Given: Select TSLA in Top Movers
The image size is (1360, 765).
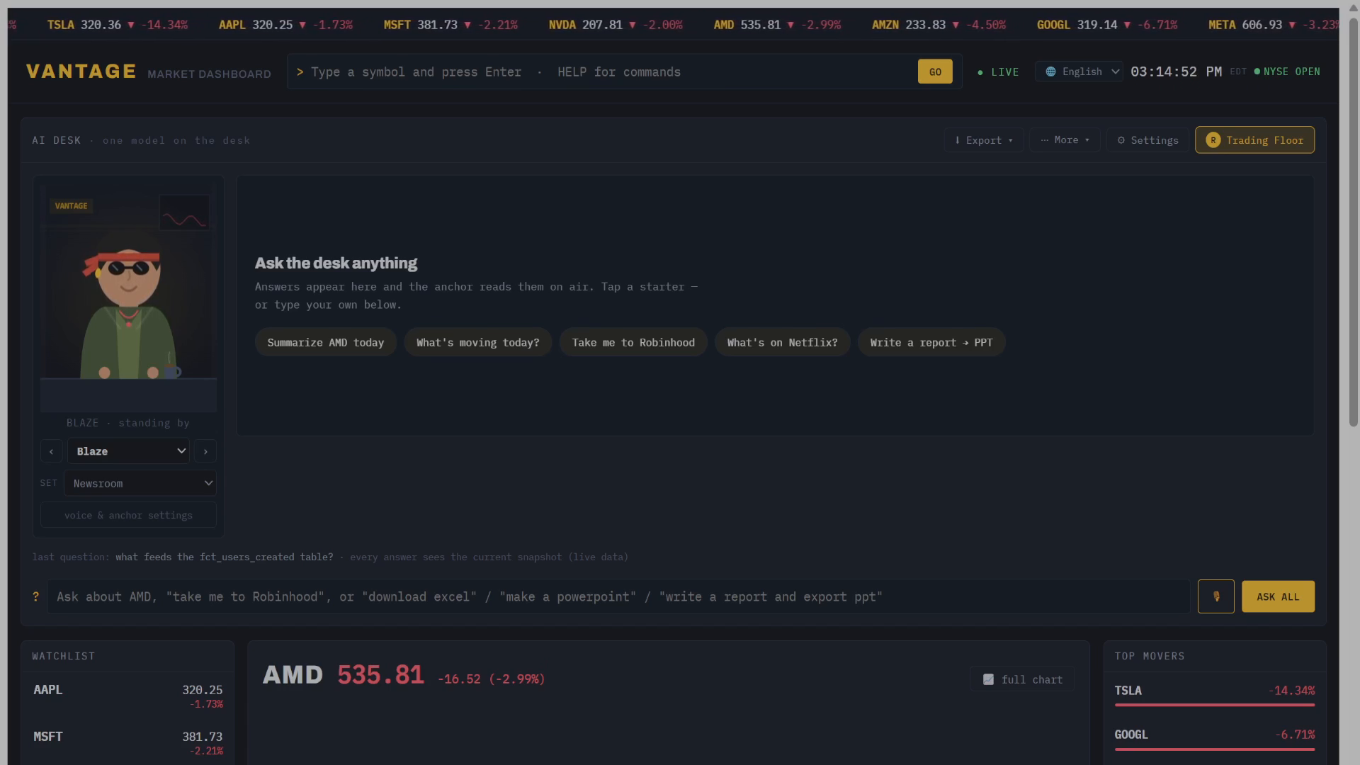Looking at the screenshot, I should coord(1214,694).
